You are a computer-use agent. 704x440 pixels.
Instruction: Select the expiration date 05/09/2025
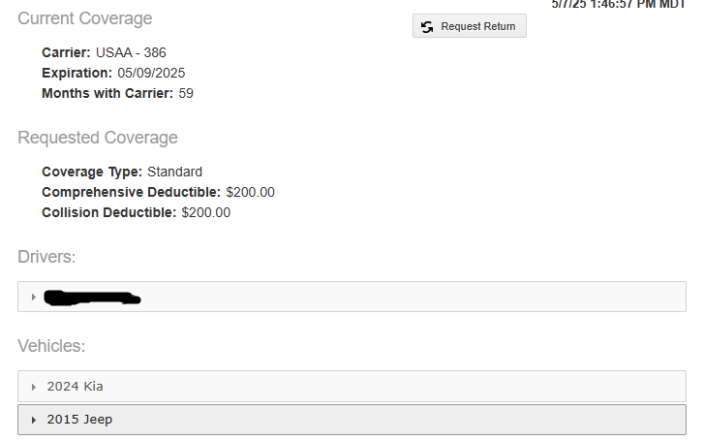click(x=150, y=73)
